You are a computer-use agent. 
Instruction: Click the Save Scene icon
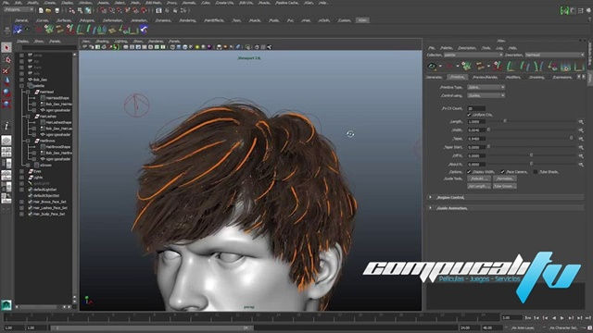click(57, 10)
